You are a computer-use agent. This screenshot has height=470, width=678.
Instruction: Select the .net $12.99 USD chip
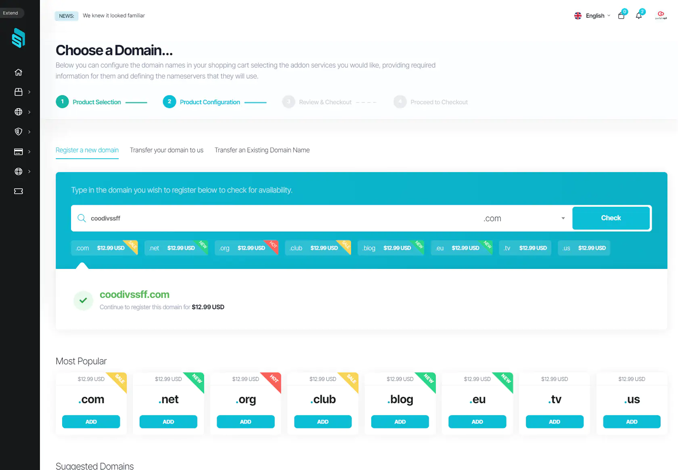point(176,248)
